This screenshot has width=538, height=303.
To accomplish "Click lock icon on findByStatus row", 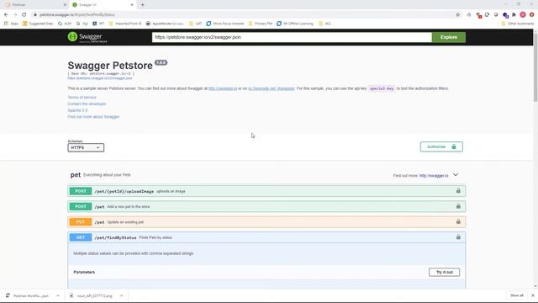I will point(458,237).
